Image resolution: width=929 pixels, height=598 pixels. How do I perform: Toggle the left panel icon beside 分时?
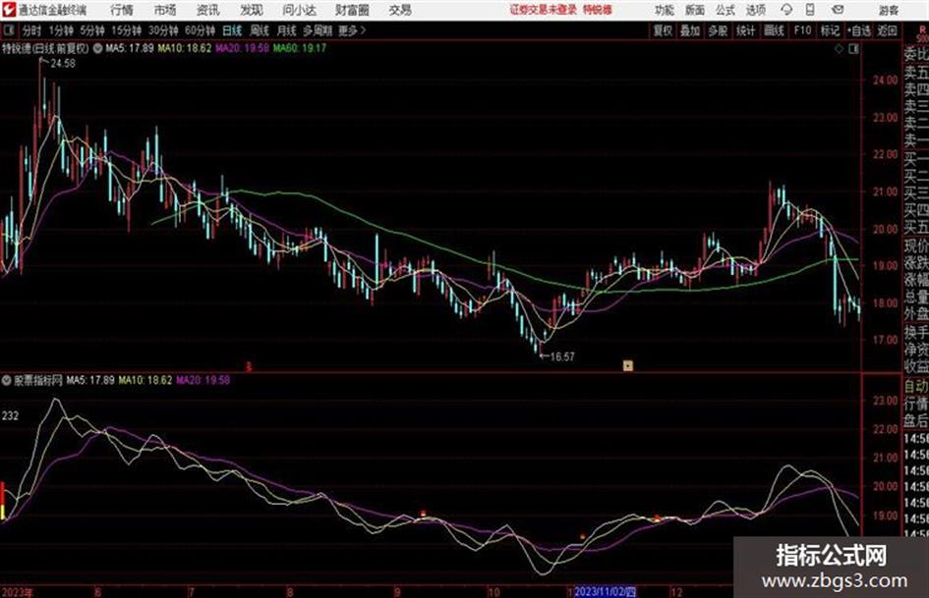(9, 30)
